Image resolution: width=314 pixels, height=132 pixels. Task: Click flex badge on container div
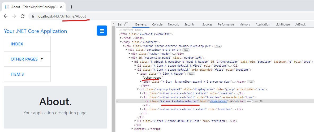(187, 50)
